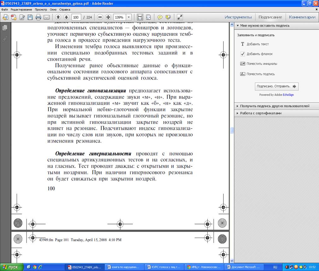Switch to the 'Комментарии' pane tab
Viewport: 319px width, 271px height.
(302, 17)
